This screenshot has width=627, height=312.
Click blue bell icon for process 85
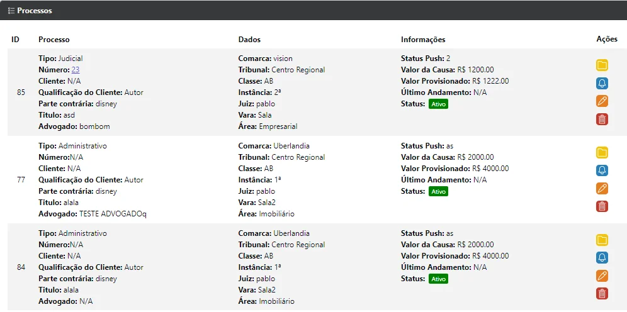pyautogui.click(x=602, y=83)
